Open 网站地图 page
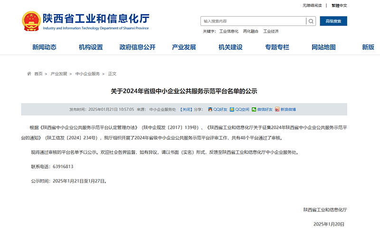The width and height of the screenshot is (380, 236). coord(323,47)
